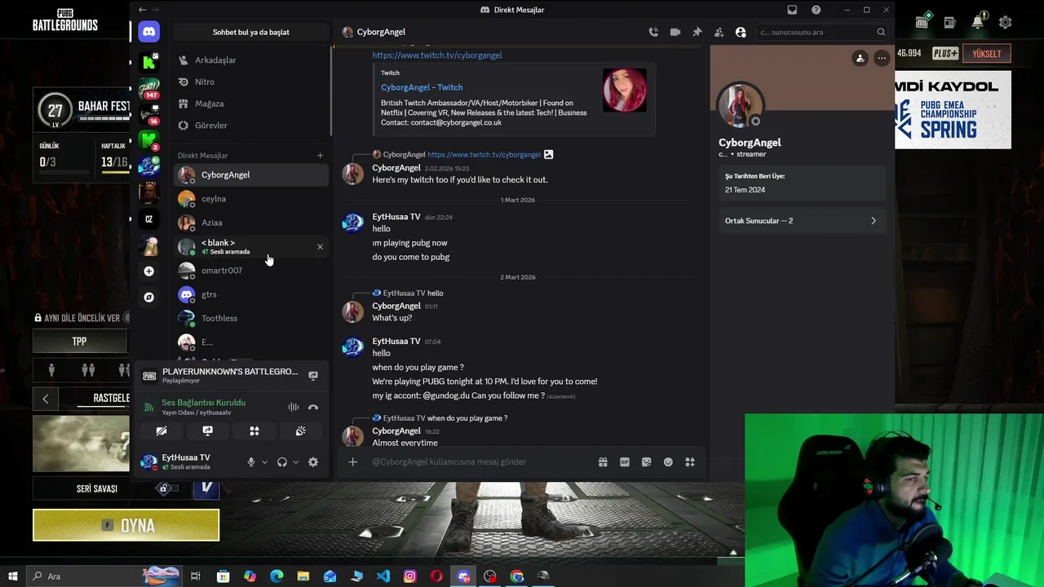Open the Windows Start menu
1044x587 pixels.
[x=13, y=576]
